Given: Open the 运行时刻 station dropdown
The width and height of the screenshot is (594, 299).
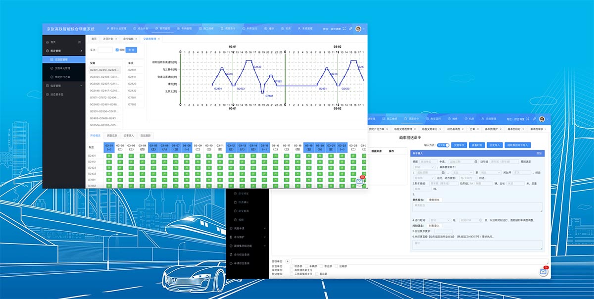Looking at the screenshot, I should [439, 220].
